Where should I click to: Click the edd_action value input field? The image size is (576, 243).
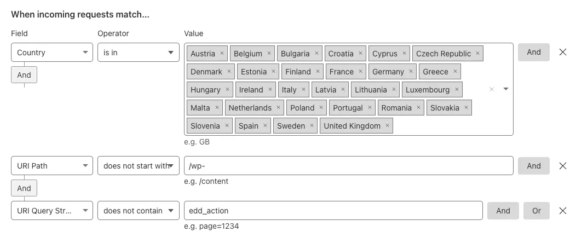tap(333, 211)
